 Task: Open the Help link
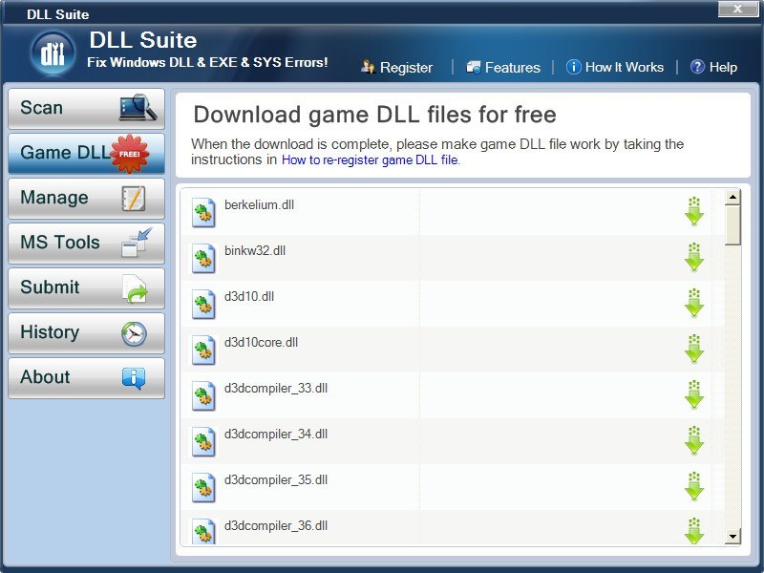(723, 67)
